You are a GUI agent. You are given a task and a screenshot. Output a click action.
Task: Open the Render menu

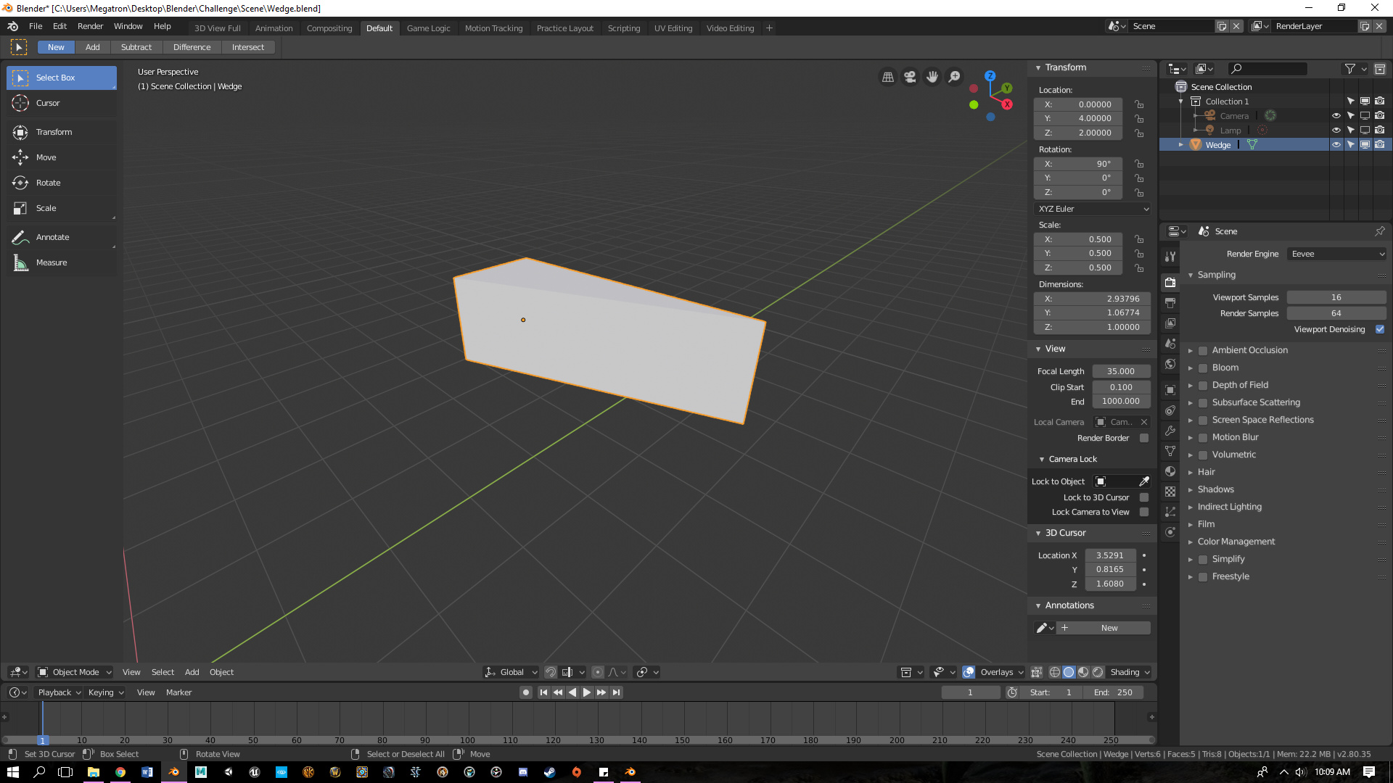[90, 26]
